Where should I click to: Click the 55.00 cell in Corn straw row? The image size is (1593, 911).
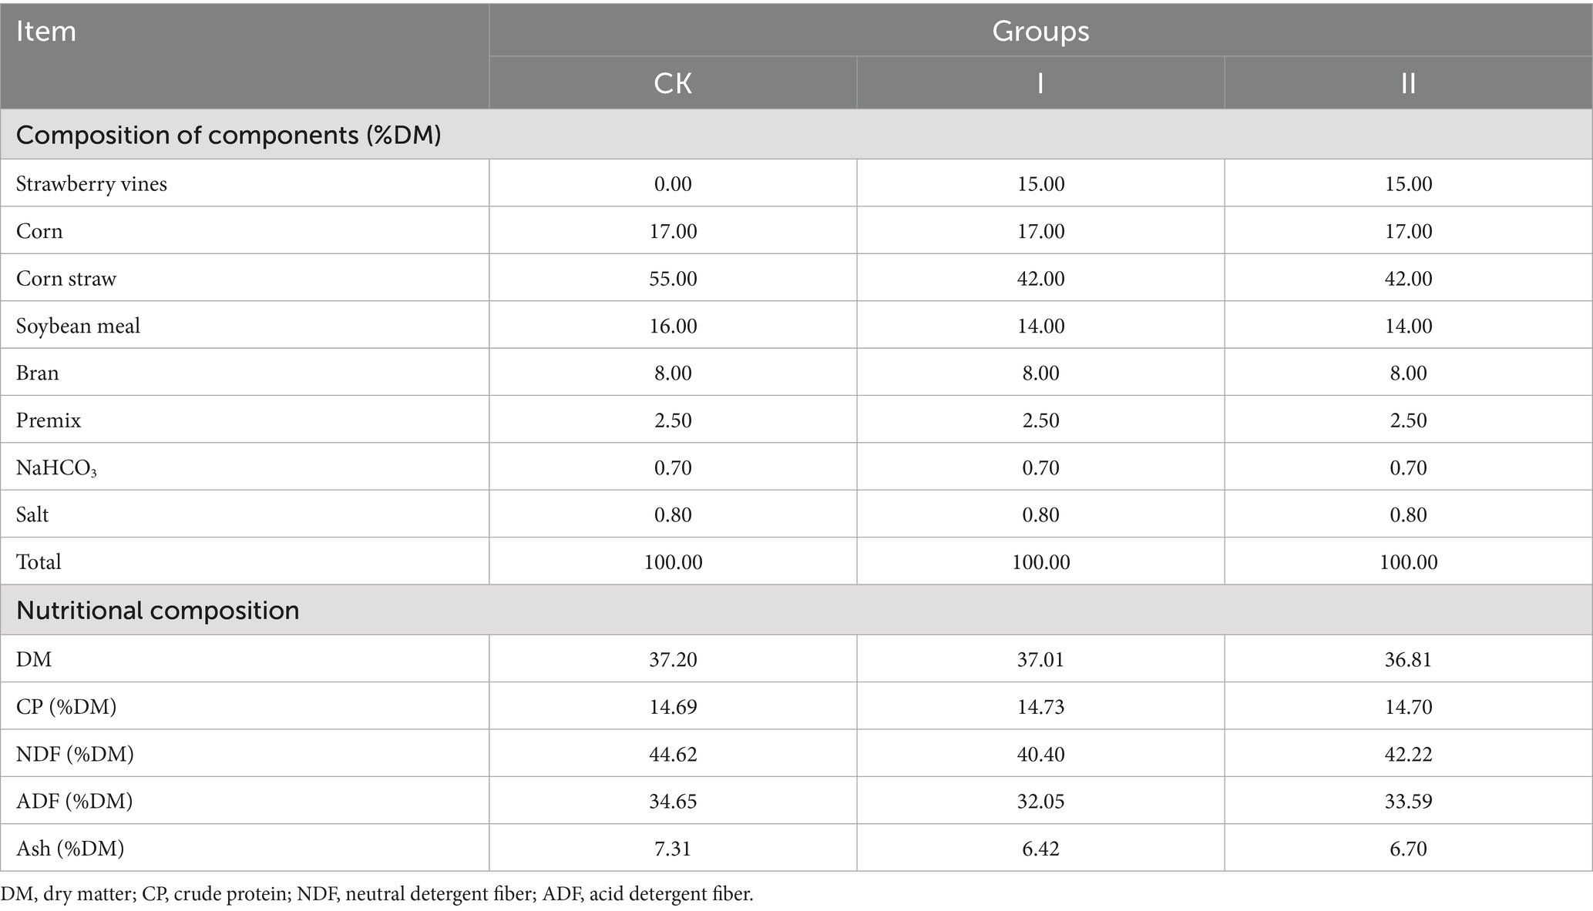[x=673, y=278]
